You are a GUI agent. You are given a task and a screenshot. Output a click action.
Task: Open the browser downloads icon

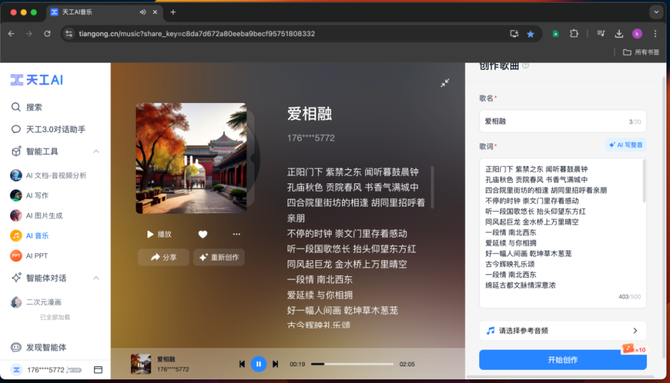619,33
